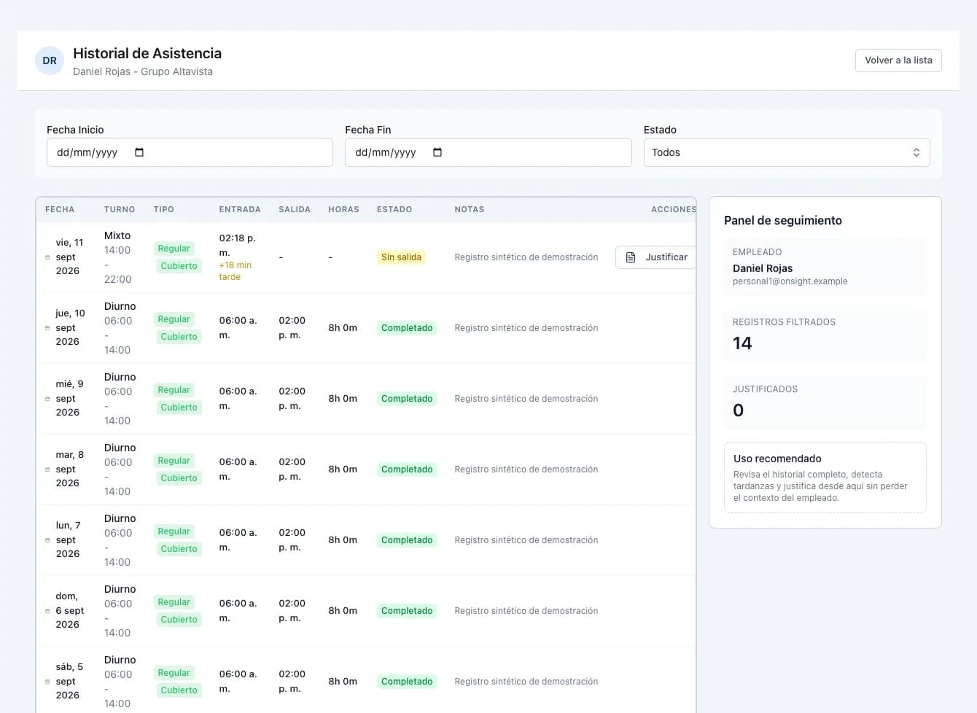Click the Sin salida status badge

click(401, 257)
